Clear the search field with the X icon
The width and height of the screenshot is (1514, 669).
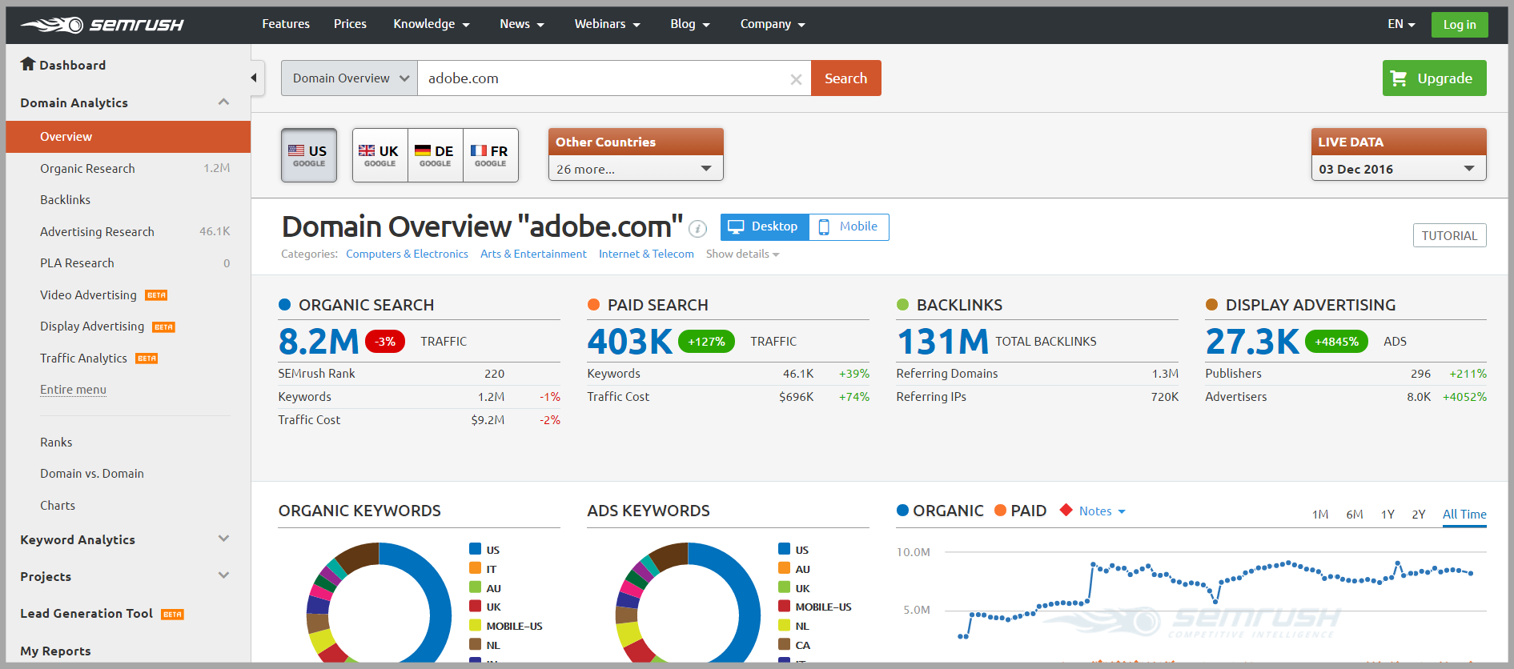pyautogui.click(x=796, y=79)
